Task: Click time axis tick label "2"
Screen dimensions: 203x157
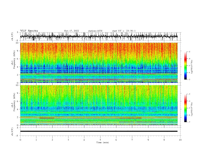Action: pos(52,140)
